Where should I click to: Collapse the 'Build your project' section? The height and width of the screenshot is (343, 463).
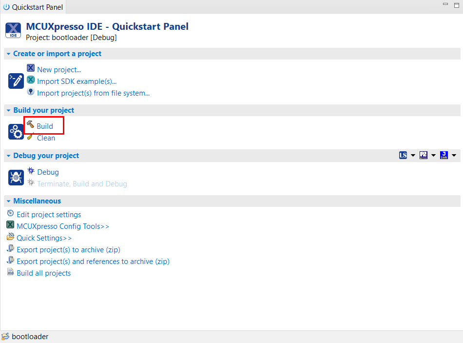(9, 111)
